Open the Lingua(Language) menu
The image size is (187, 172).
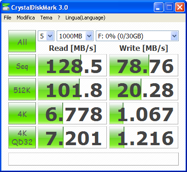pyautogui.click(x=85, y=18)
